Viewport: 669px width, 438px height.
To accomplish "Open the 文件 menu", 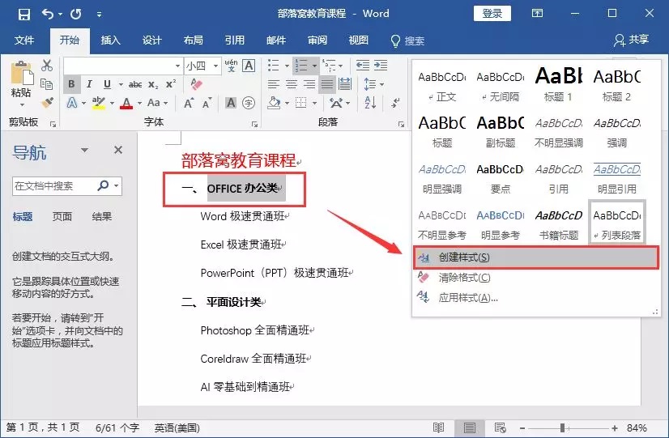I will (x=24, y=40).
